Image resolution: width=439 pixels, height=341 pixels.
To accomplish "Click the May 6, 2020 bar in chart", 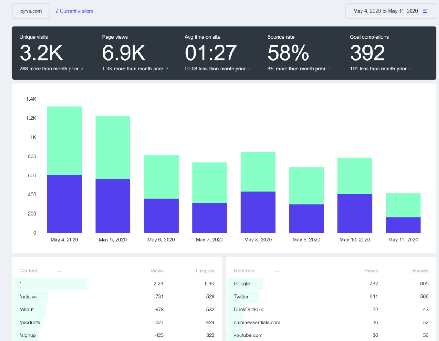I will (x=161, y=194).
